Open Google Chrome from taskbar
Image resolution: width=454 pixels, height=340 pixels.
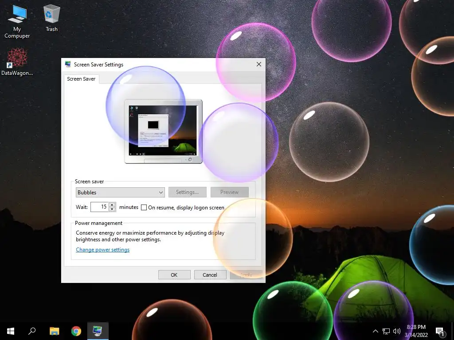click(76, 331)
